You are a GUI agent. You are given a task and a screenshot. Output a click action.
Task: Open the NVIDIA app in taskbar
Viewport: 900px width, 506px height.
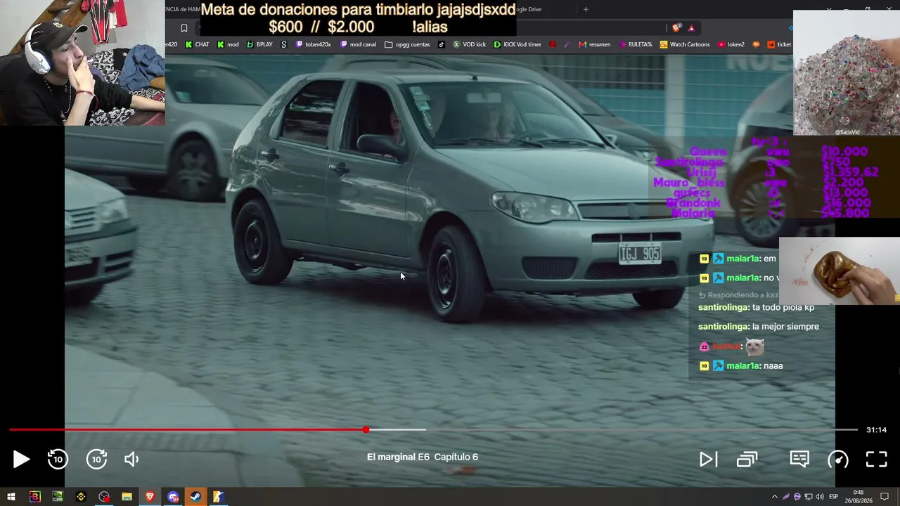[x=58, y=497]
